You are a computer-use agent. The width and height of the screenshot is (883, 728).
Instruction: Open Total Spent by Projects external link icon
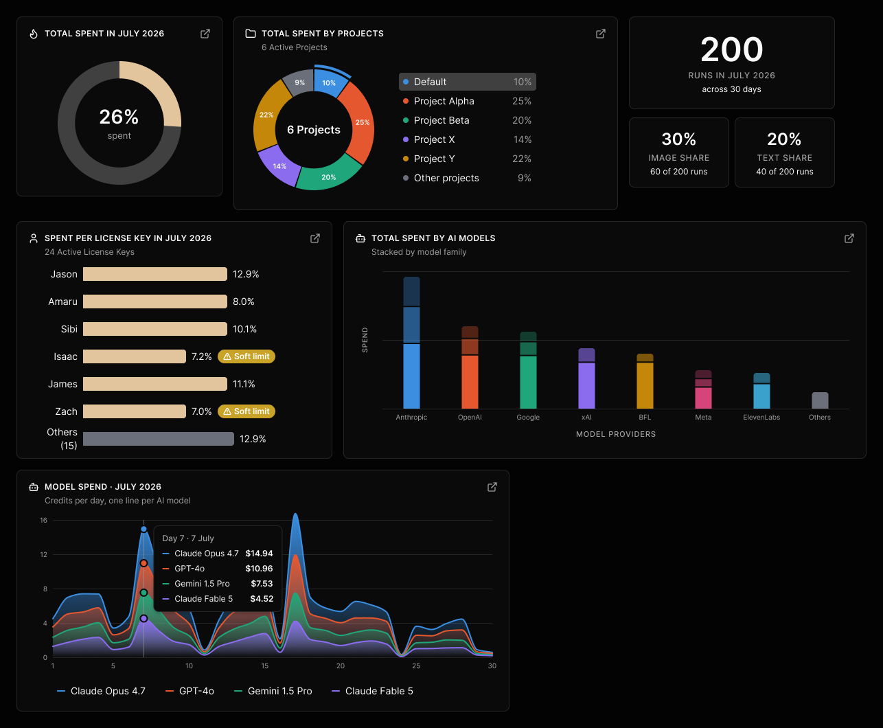click(x=601, y=34)
